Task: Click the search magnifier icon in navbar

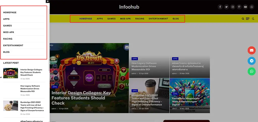Action: tap(243, 19)
